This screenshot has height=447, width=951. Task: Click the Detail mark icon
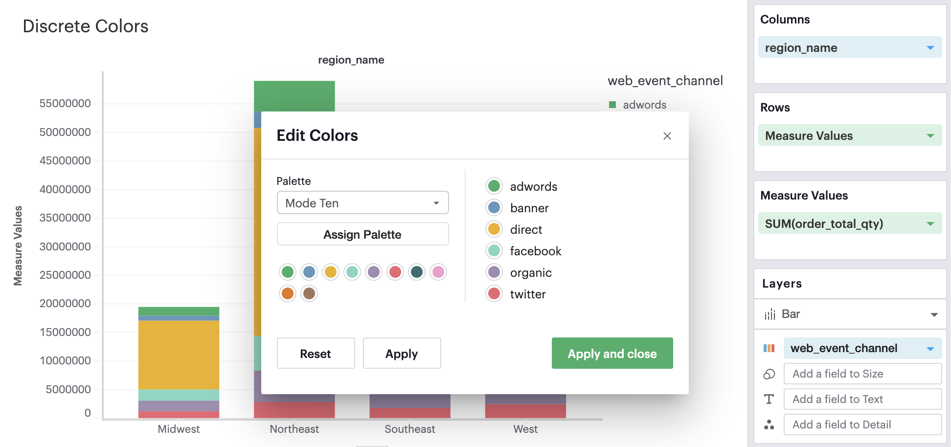pyautogui.click(x=769, y=425)
